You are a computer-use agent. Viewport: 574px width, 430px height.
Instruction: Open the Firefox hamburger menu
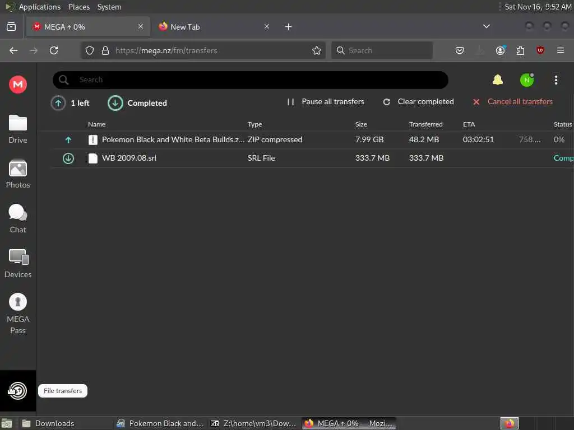[561, 50]
